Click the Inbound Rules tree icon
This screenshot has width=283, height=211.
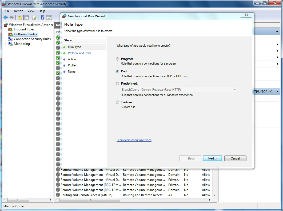click(10, 29)
